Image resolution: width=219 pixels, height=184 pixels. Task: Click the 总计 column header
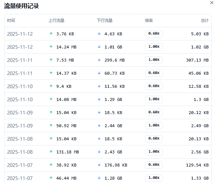pos(204,21)
